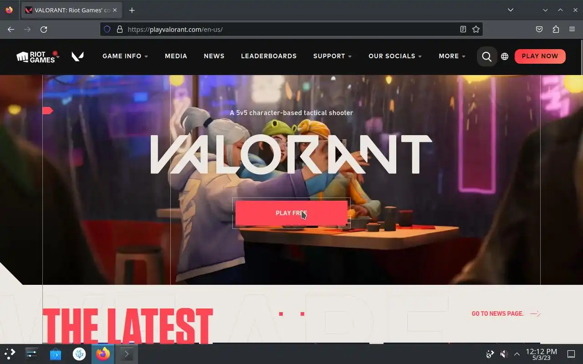Open the LEADERBOARDS nav item
The height and width of the screenshot is (364, 583).
[269, 56]
